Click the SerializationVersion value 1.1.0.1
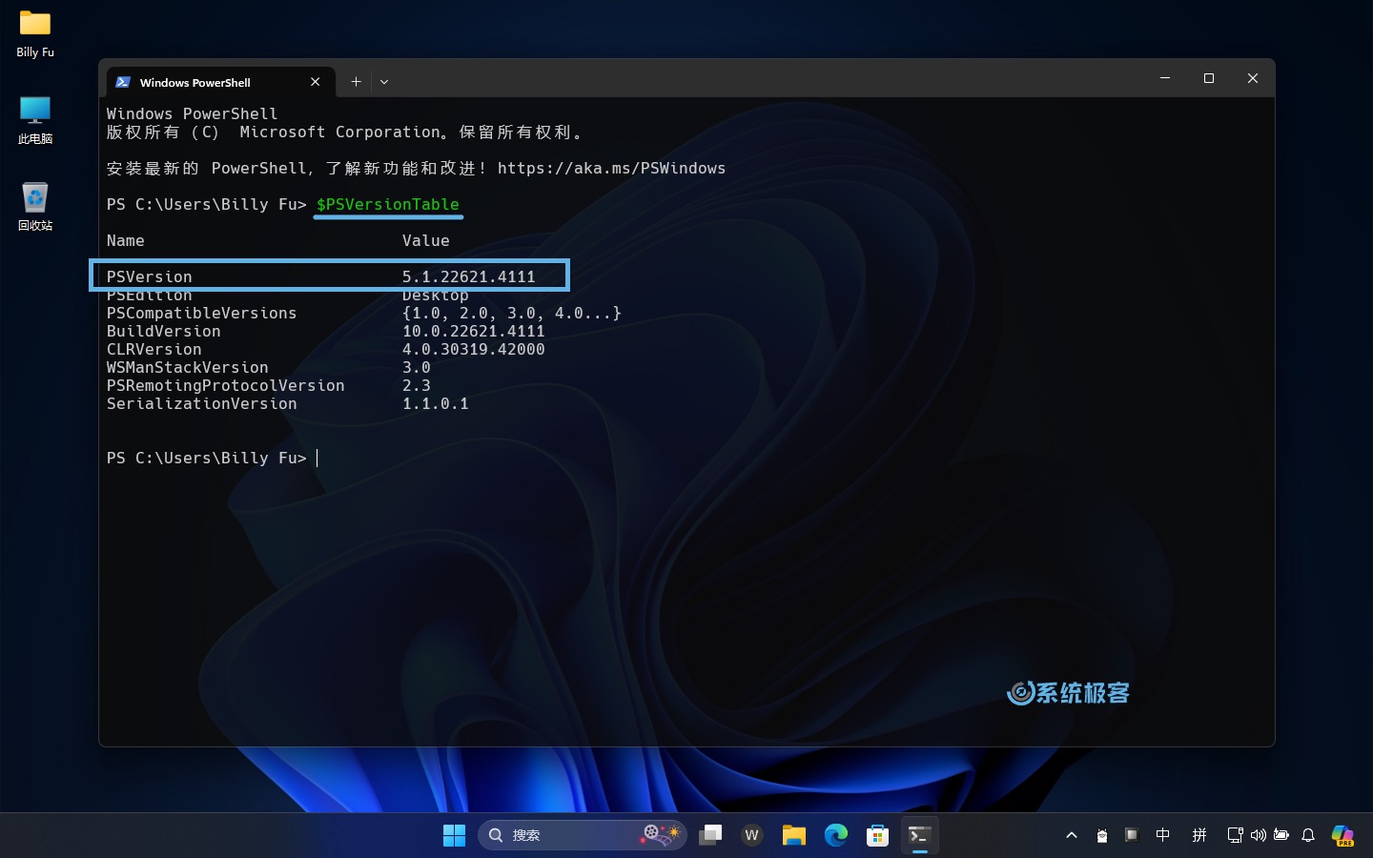Image resolution: width=1373 pixels, height=858 pixels. pos(435,404)
